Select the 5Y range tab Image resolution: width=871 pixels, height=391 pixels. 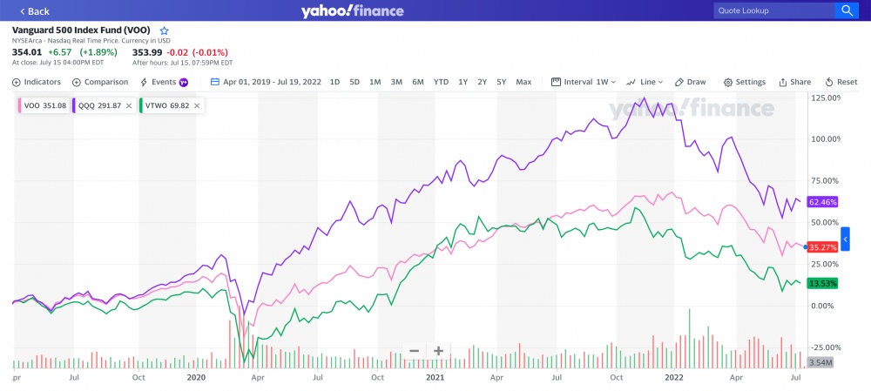click(x=501, y=82)
